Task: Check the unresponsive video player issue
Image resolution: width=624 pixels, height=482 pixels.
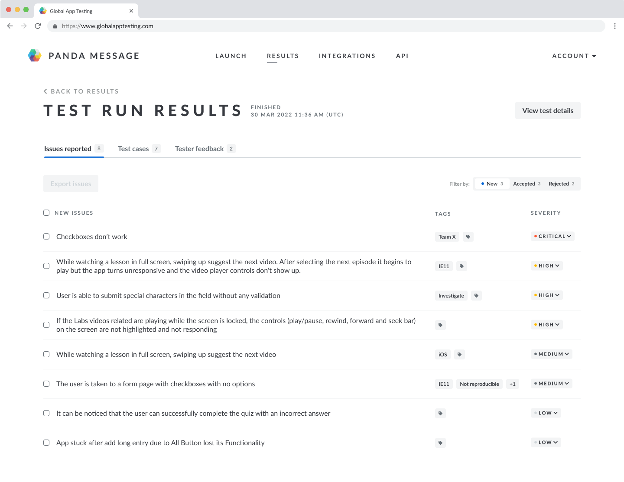Action: pyautogui.click(x=46, y=266)
